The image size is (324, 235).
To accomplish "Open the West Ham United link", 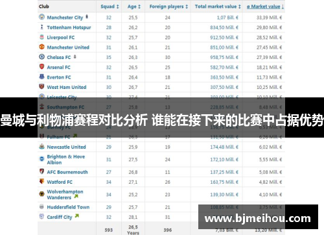I will pyautogui.click(x=67, y=87).
